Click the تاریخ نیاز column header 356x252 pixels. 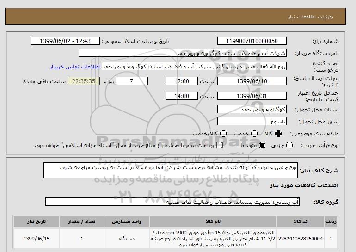tap(37, 221)
